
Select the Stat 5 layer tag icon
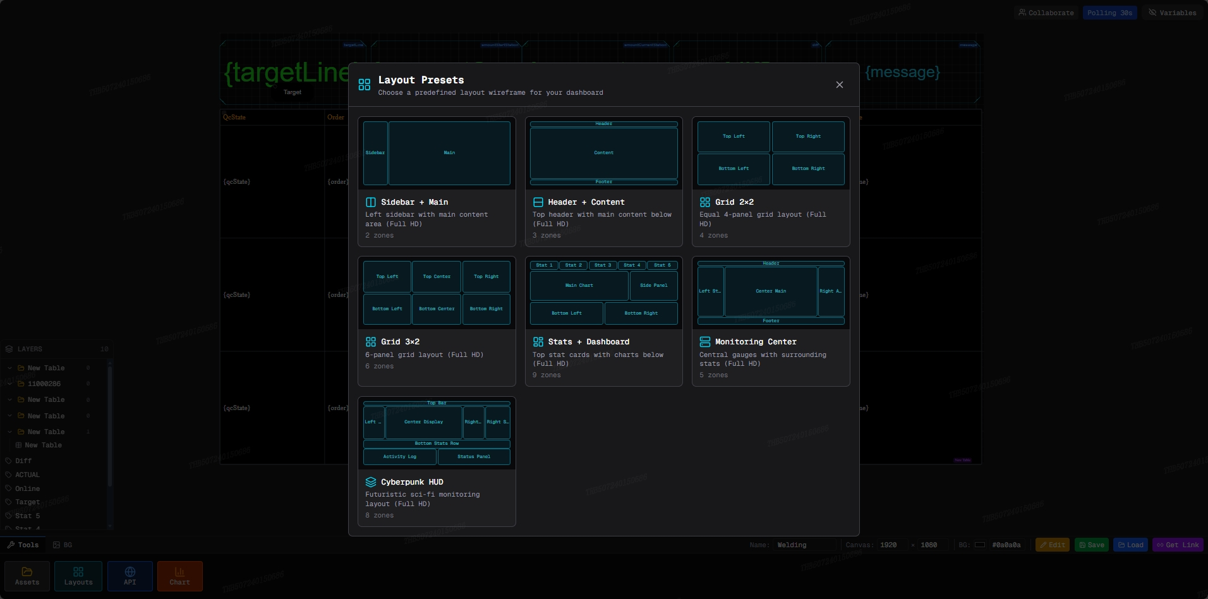[x=9, y=516]
